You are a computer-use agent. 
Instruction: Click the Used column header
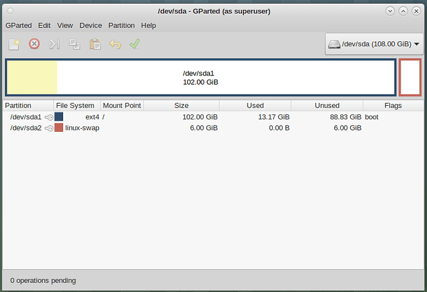pos(255,106)
